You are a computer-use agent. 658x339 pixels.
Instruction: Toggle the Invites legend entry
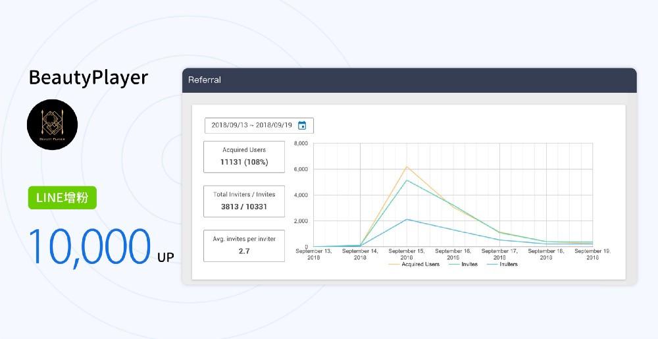pyautogui.click(x=465, y=265)
